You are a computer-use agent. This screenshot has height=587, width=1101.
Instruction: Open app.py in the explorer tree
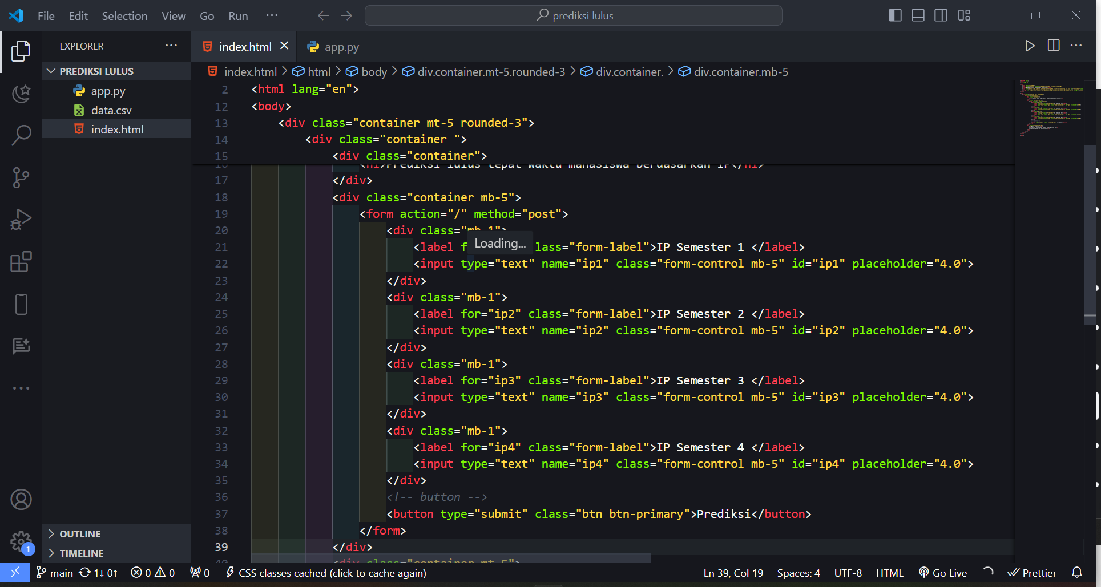point(116,91)
